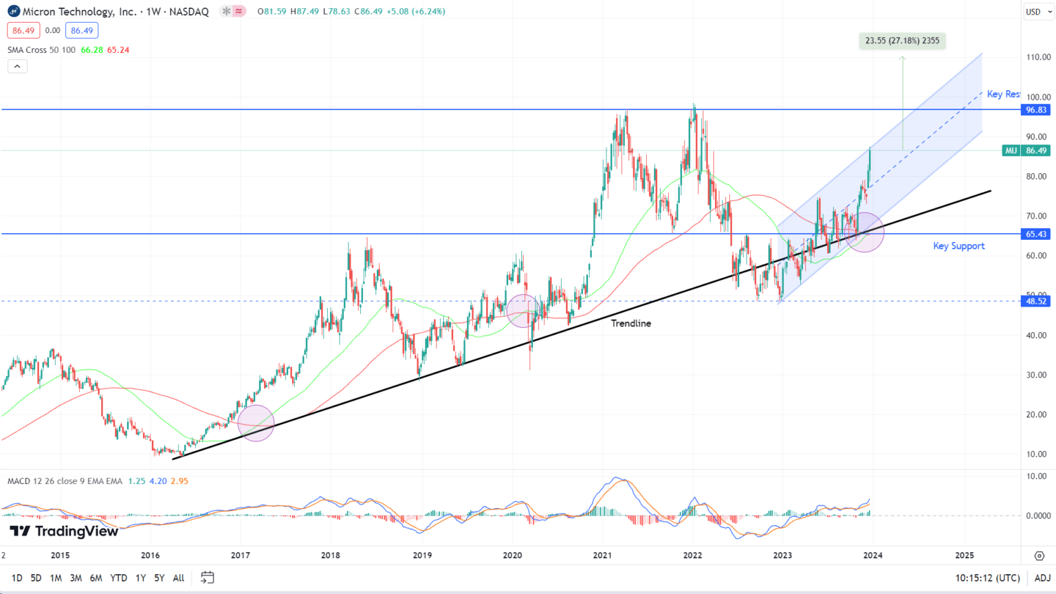This screenshot has height=594, width=1056.
Task: Click the 2024 label on time axis
Action: click(872, 555)
